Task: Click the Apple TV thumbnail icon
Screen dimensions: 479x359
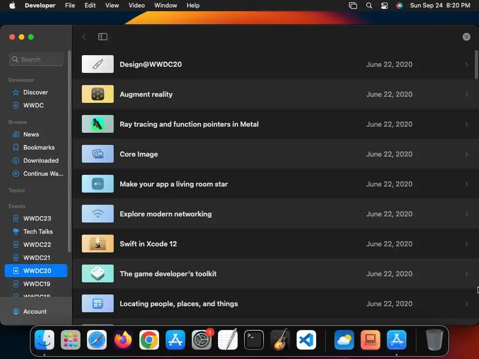Action: (98, 184)
